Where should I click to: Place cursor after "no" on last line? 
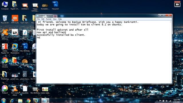click(40, 37)
